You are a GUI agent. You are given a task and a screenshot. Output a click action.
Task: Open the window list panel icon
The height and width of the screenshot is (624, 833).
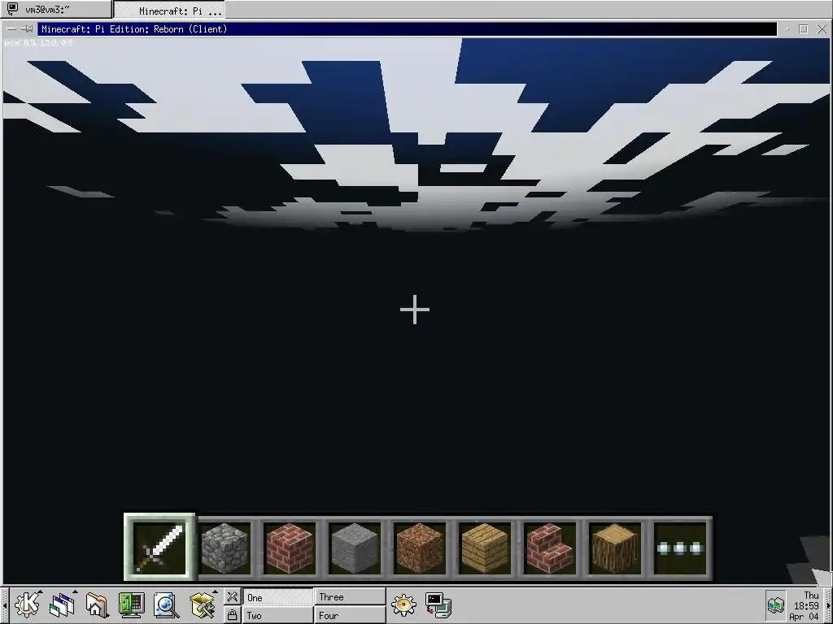pyautogui.click(x=62, y=604)
